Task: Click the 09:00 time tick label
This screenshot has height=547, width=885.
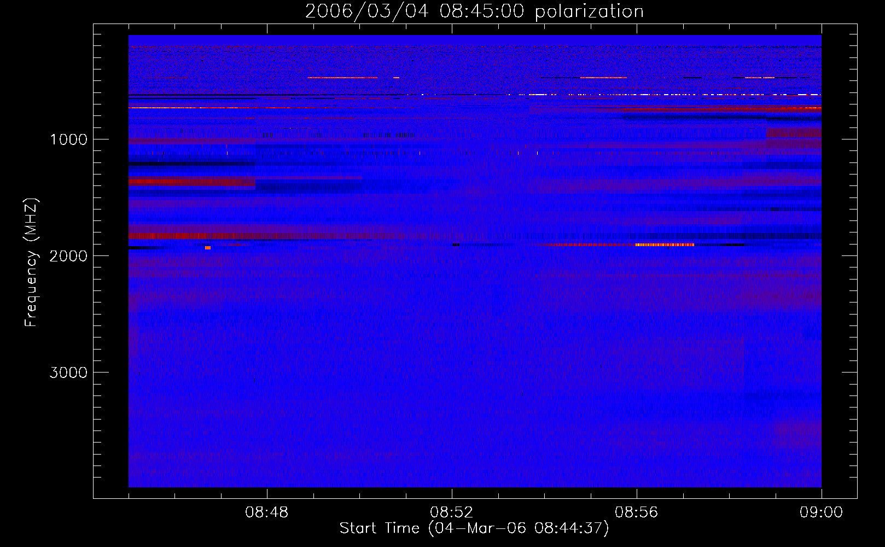Action: tap(821, 513)
